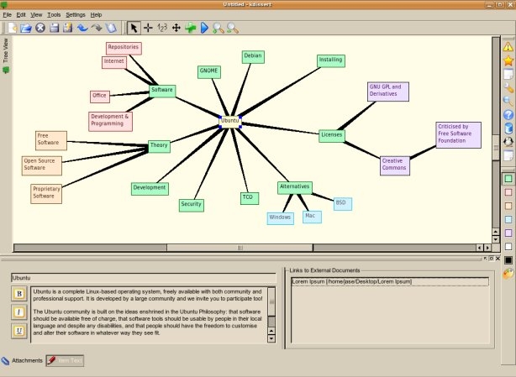Click the canvas scroll right arrow
This screenshot has height=377, width=516.
coord(487,248)
